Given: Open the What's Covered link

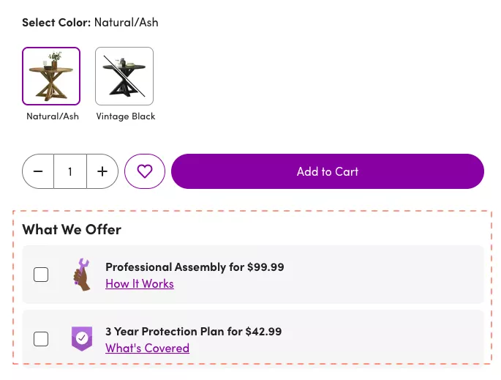Looking at the screenshot, I should (147, 349).
